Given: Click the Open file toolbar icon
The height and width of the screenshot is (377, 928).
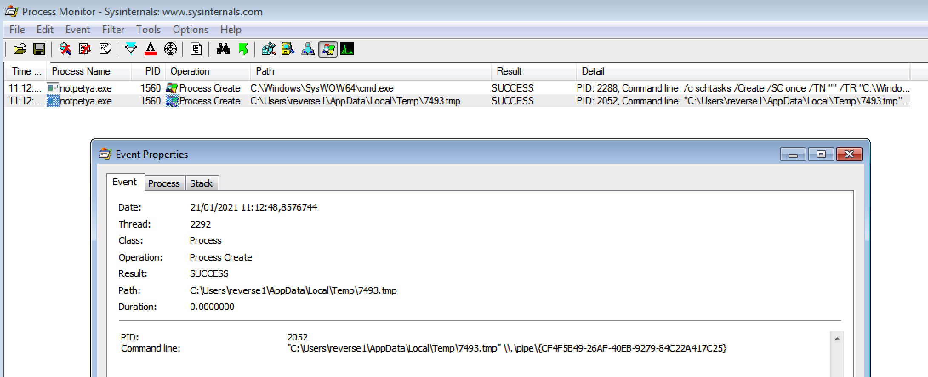Looking at the screenshot, I should click(20, 50).
